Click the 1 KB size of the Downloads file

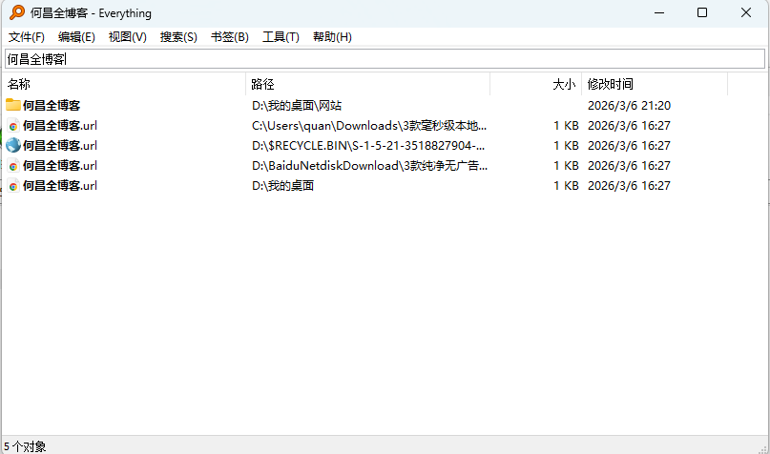[x=566, y=126]
